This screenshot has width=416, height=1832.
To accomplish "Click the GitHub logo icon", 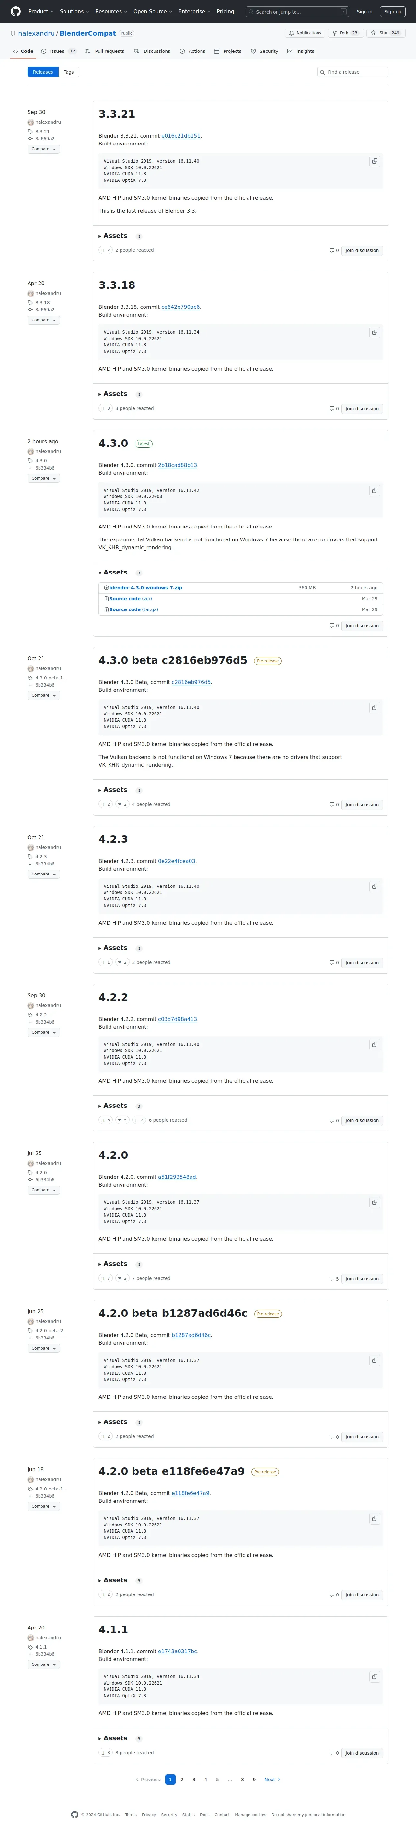I will 16,11.
